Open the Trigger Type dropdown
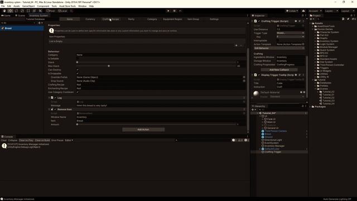 [x=290, y=33]
